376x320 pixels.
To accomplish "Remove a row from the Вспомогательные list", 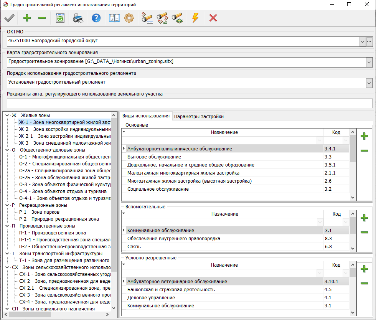I will pyautogui.click(x=364, y=233).
